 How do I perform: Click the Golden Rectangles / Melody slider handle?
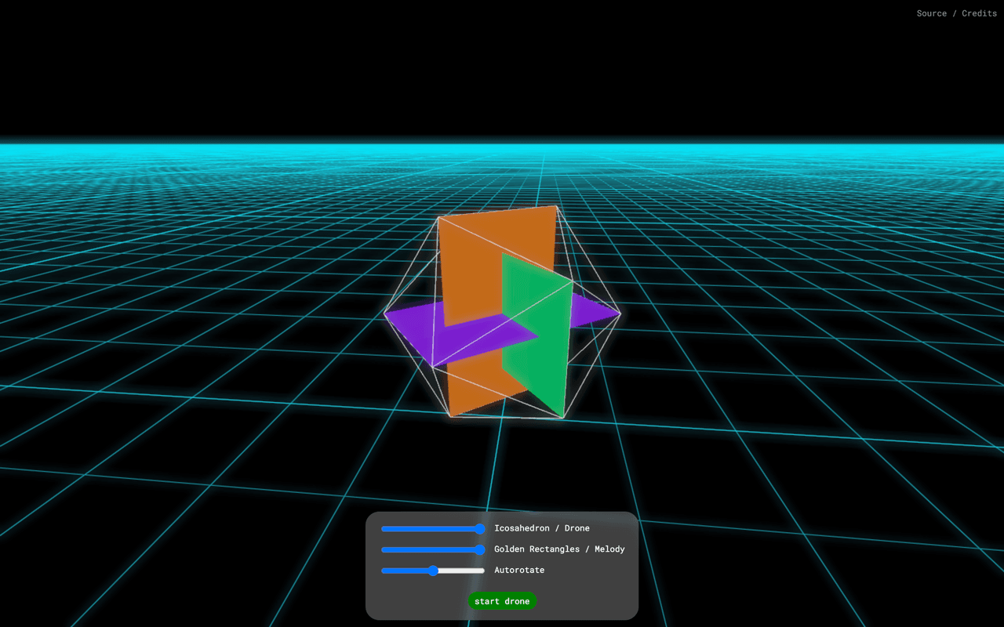click(479, 549)
